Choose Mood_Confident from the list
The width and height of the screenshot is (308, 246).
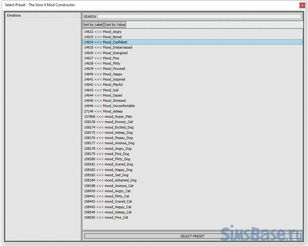click(x=106, y=42)
